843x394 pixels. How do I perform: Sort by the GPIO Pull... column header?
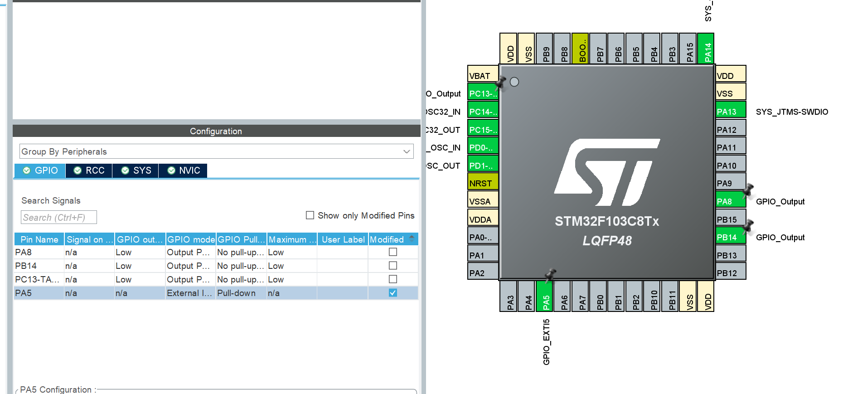(x=241, y=239)
